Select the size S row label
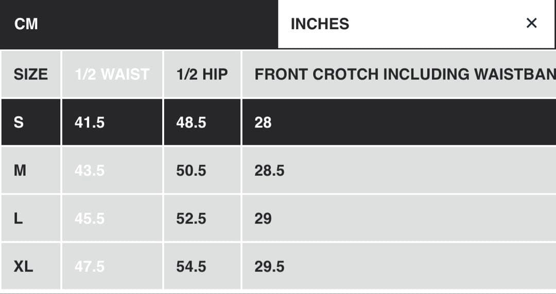The height and width of the screenshot is (294, 556). click(19, 122)
